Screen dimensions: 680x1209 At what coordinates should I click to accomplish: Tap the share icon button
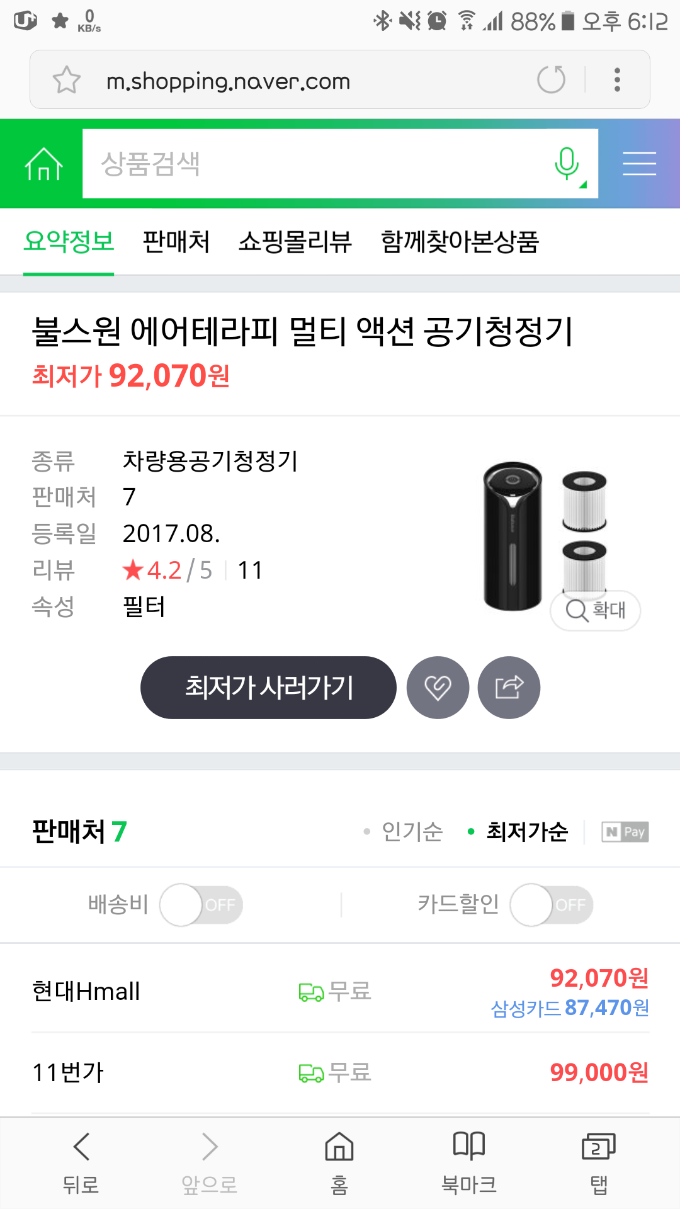point(509,688)
